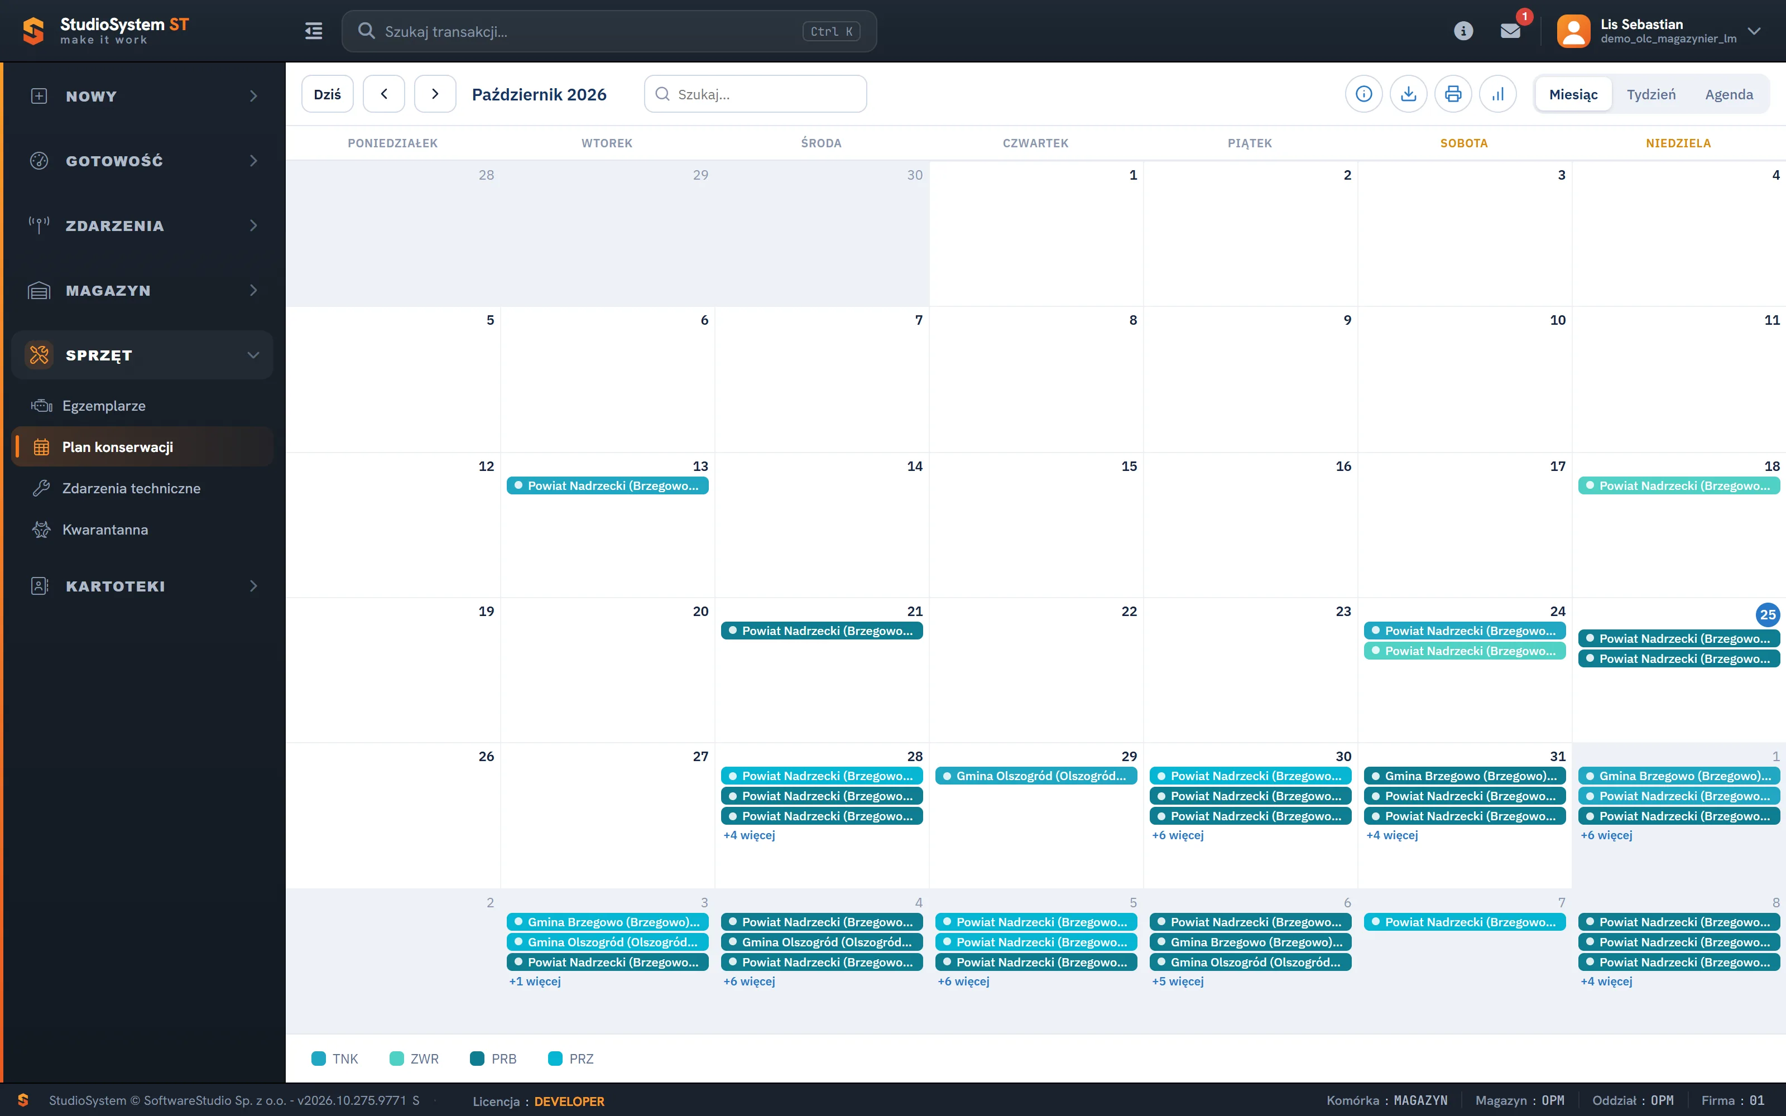Screen dimensions: 1786x1116
Task: Toggle the ZWR legend filter
Action: pos(414,1059)
